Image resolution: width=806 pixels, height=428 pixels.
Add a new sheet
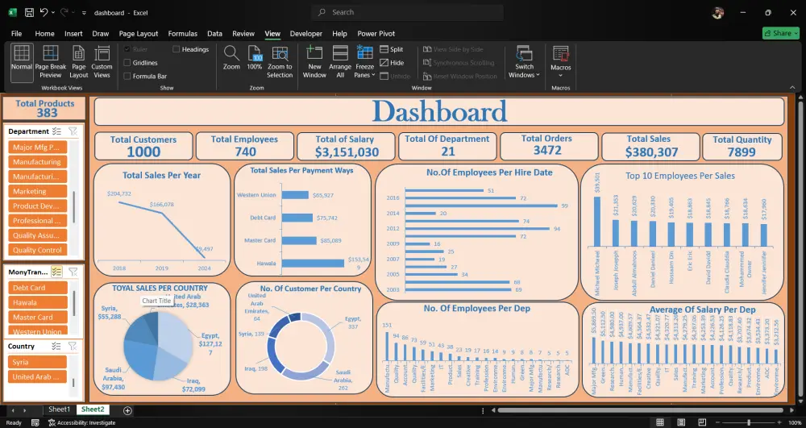click(x=127, y=410)
